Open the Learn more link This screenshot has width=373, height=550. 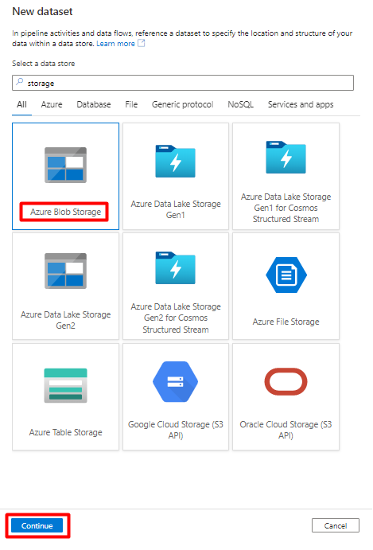click(x=115, y=44)
